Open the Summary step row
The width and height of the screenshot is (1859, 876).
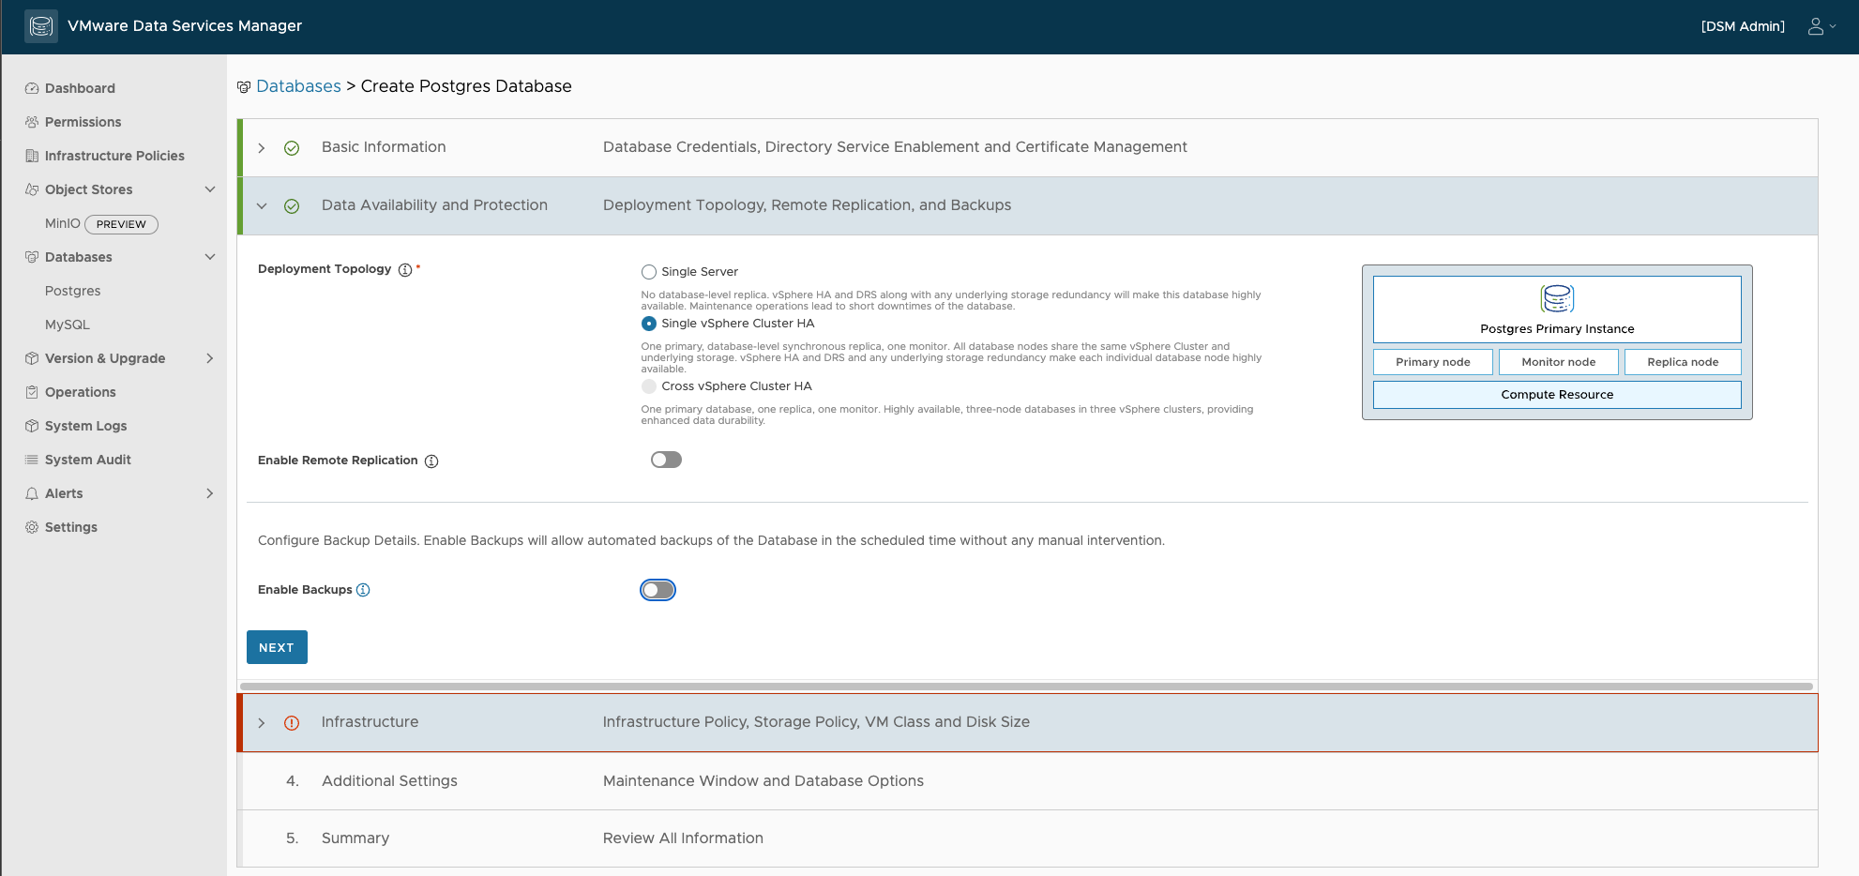(x=355, y=838)
